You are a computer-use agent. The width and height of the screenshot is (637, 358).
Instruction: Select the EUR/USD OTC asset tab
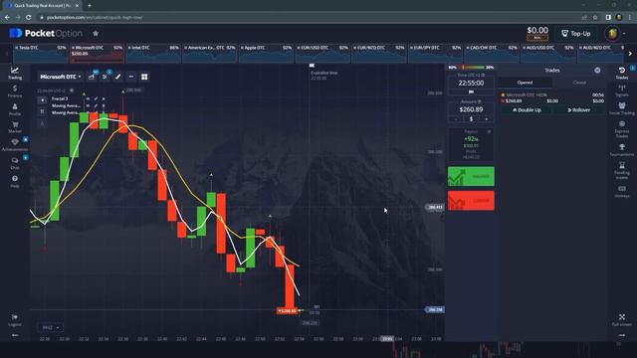tap(322, 53)
